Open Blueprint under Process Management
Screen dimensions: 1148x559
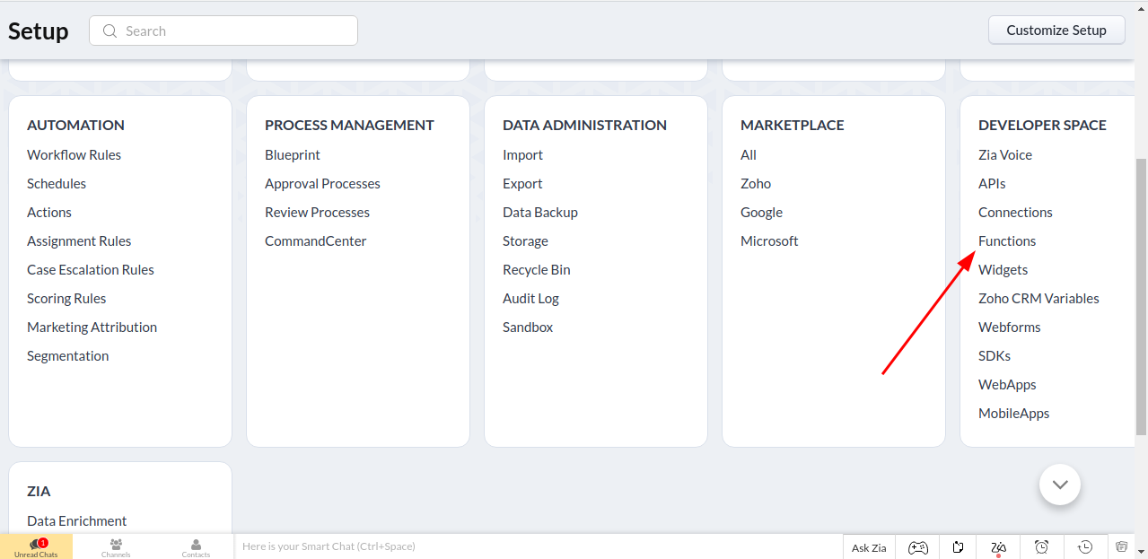(293, 154)
